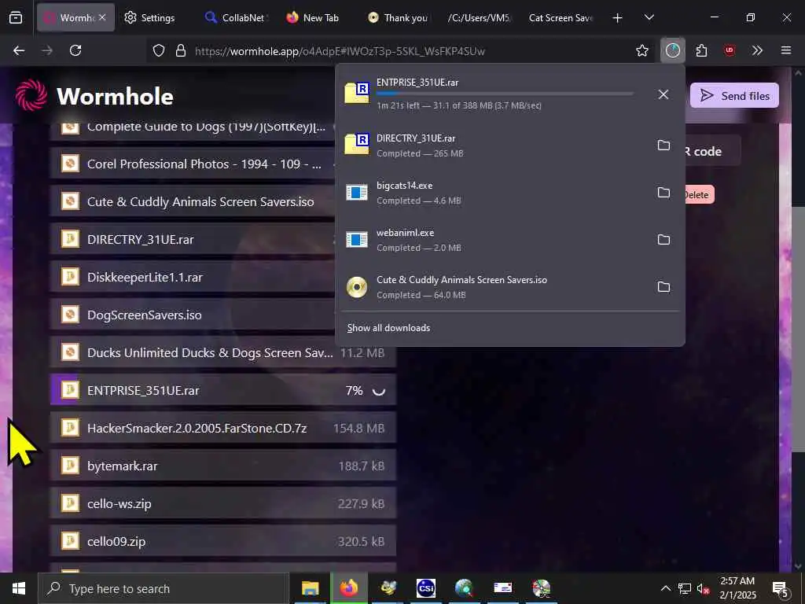Download cello-ws.zip from the list
Image resolution: width=805 pixels, height=604 pixels.
click(x=222, y=504)
